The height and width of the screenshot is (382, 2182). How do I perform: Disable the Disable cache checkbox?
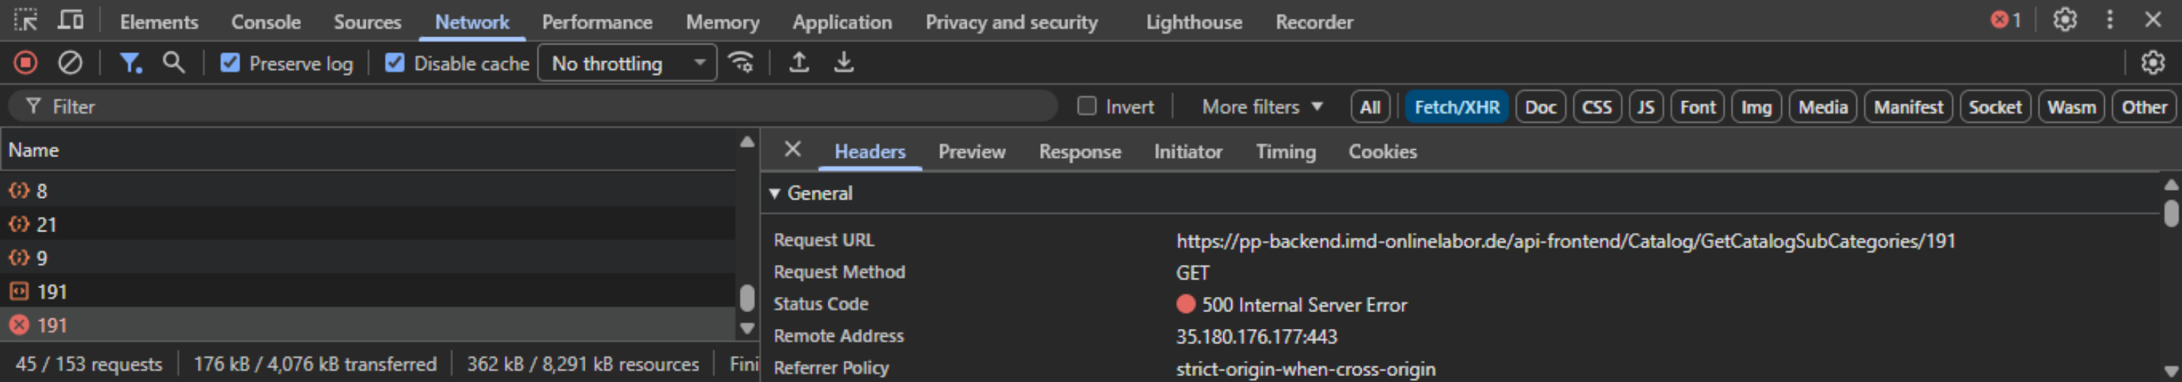pos(395,63)
